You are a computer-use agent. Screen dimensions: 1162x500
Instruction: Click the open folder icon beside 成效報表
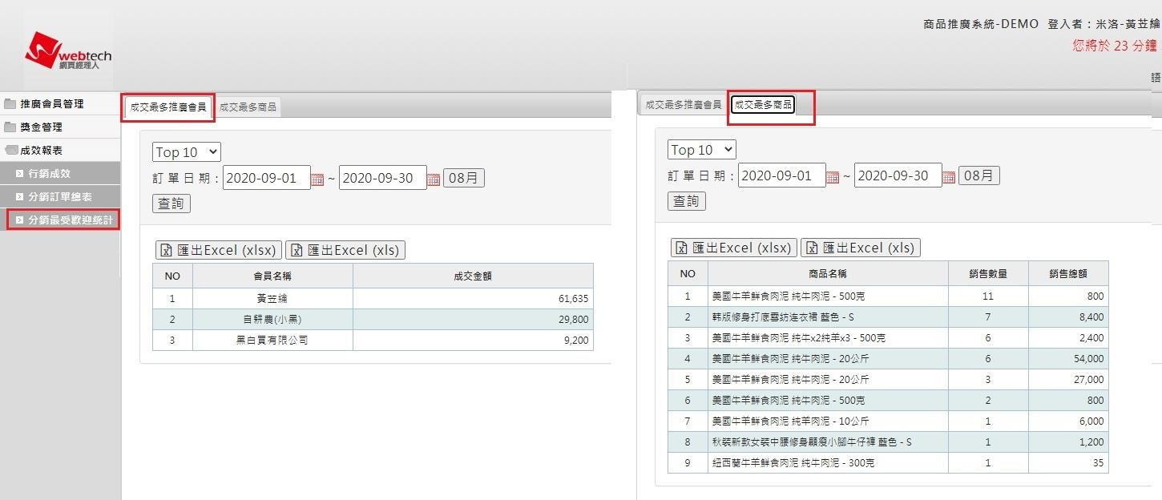pyautogui.click(x=10, y=151)
